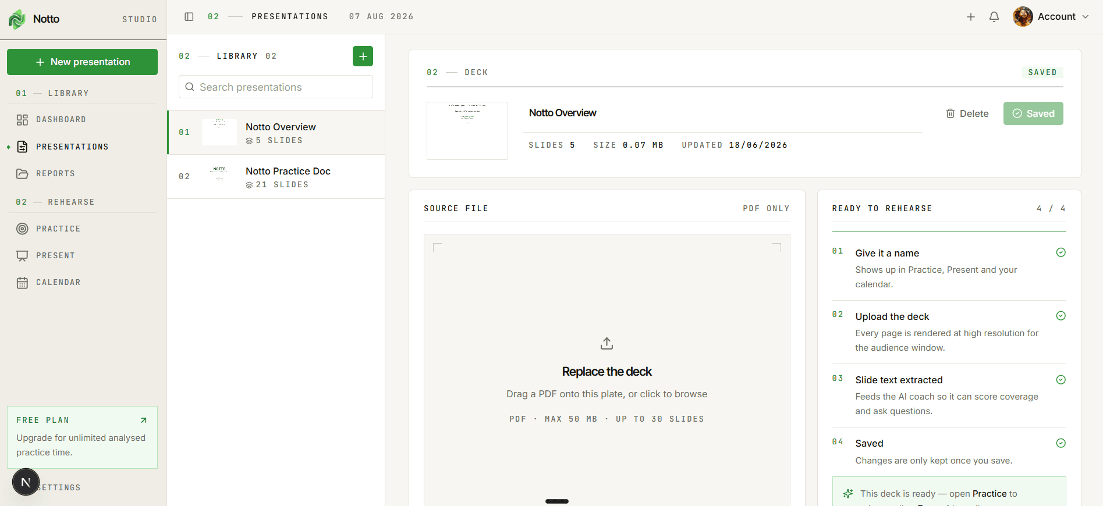Click the Notto Practice Doc thumbnail
Image resolution: width=1103 pixels, height=506 pixels.
219,177
